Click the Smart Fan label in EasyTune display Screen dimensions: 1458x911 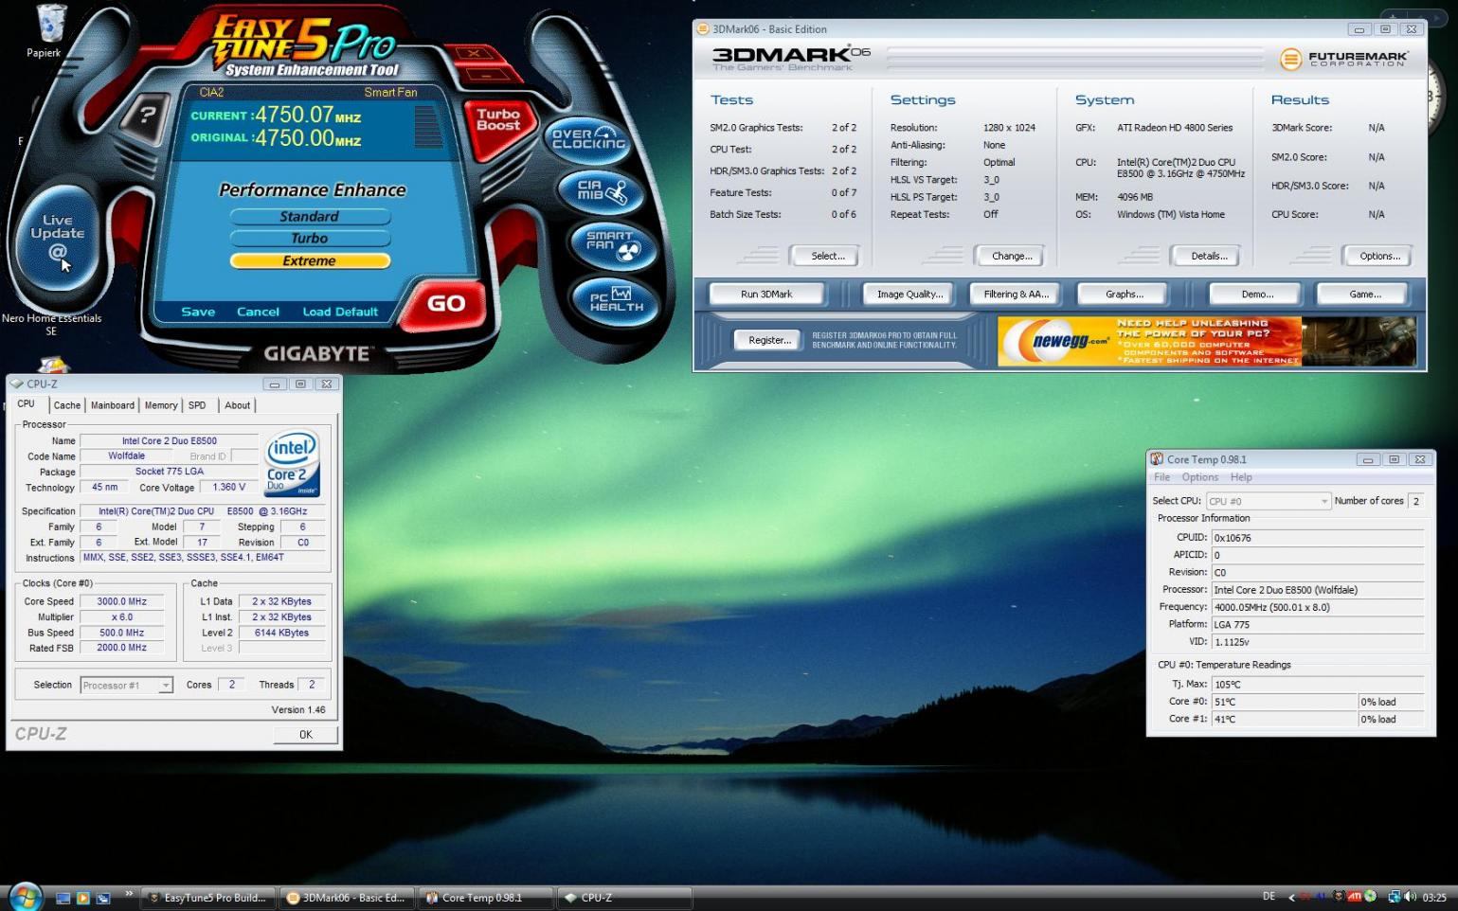coord(390,93)
